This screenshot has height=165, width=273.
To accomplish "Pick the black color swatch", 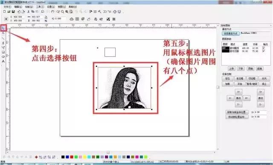I will coord(63,157).
